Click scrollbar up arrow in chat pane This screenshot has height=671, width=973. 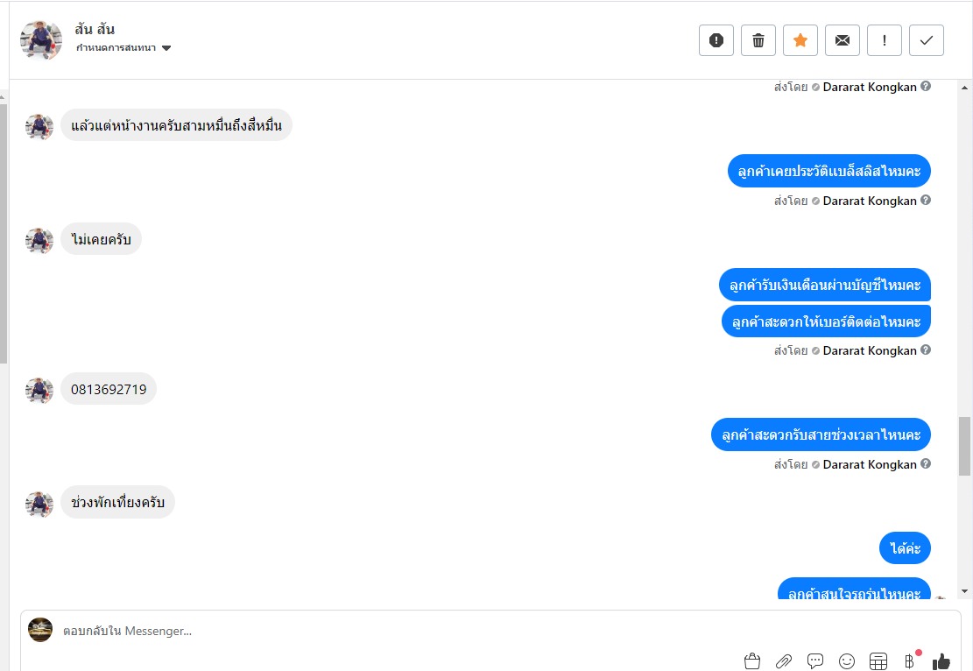coord(964,88)
